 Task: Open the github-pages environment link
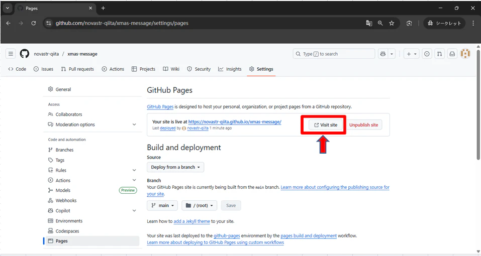(x=227, y=236)
